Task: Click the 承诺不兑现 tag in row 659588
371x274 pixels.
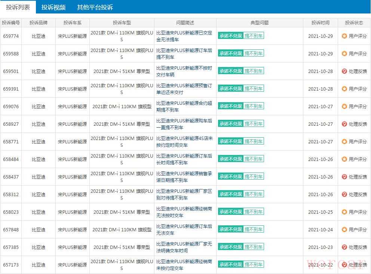Action: (230, 54)
